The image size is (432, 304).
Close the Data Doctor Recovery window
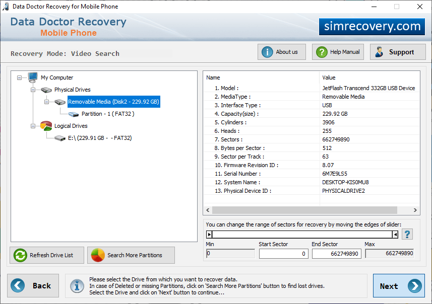click(419, 7)
